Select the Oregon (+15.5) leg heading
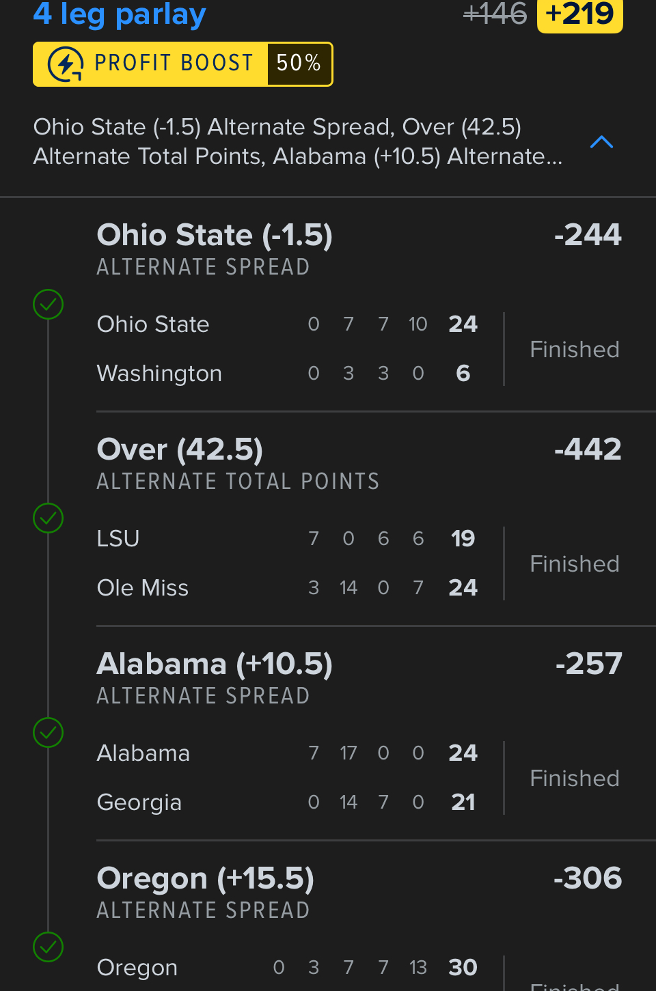This screenshot has width=656, height=991. 205,879
